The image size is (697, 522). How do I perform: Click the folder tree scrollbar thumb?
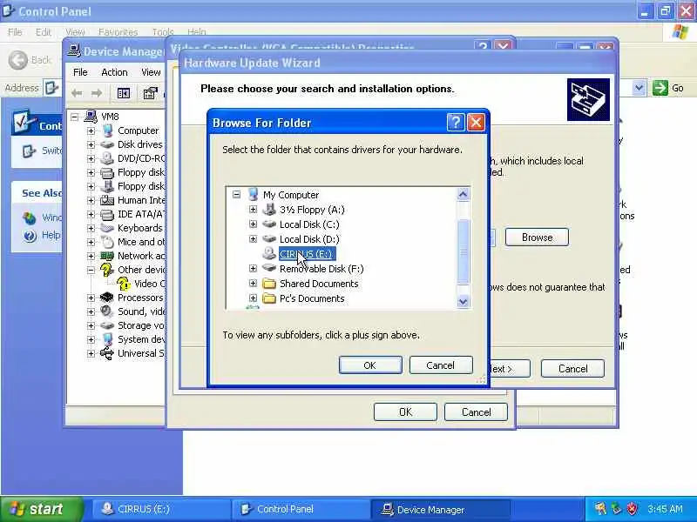point(463,251)
